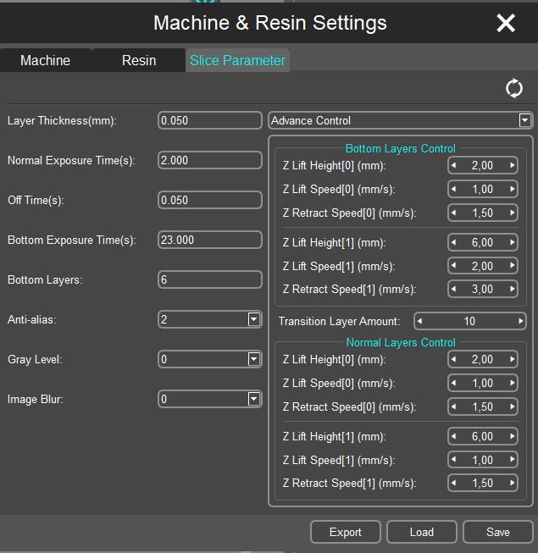Decrease Bottom Layers Z Lift Speed[0] arrow
The width and height of the screenshot is (538, 553).
coord(453,190)
